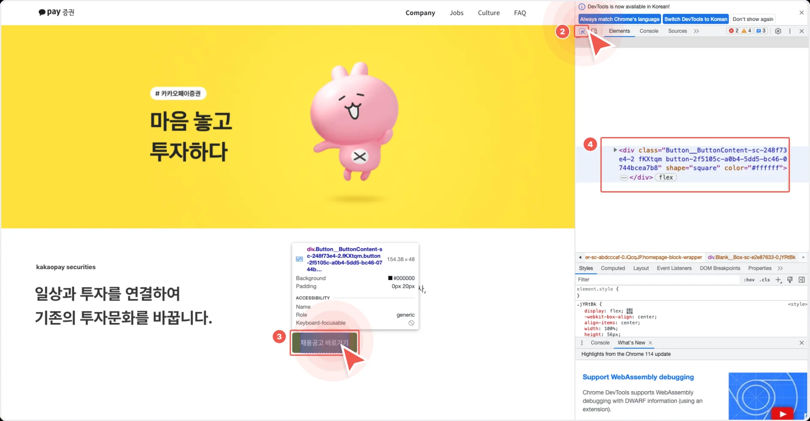Image resolution: width=810 pixels, height=421 pixels.
Task: Focus the styles Filter field
Action: [658, 280]
